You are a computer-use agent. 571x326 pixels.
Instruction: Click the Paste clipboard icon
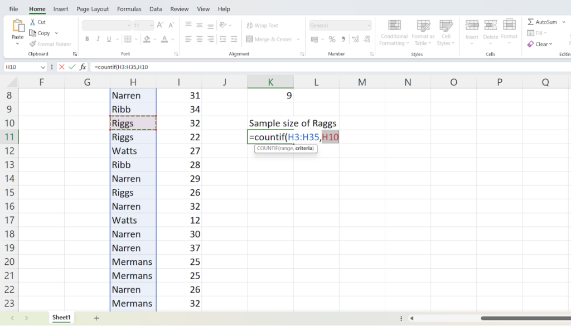tap(18, 26)
